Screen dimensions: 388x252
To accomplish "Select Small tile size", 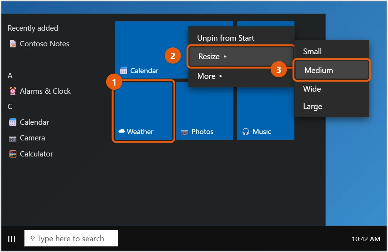I will coord(332,51).
